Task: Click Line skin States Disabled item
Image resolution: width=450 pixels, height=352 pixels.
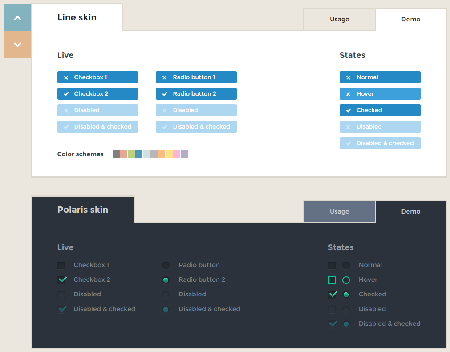Action: pos(380,126)
